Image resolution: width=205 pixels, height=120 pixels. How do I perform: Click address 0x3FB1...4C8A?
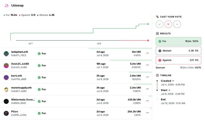click(19, 115)
